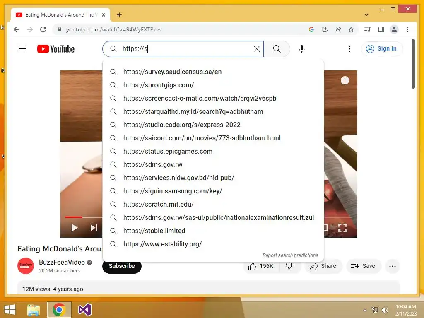Click Report search predictions link

tap(290, 255)
